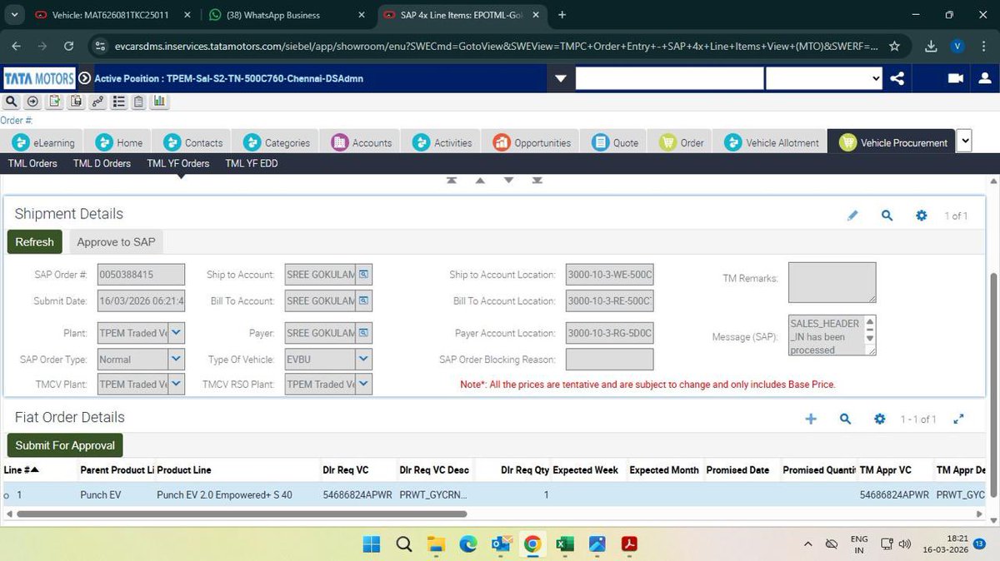
Task: Click the circled arrow beside Active Position
Action: click(84, 78)
